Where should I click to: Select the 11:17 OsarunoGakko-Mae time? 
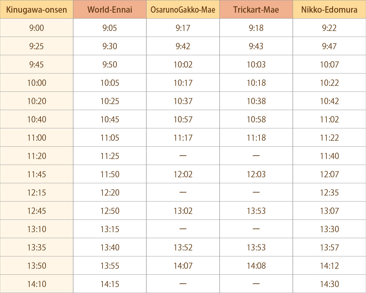pyautogui.click(x=183, y=138)
